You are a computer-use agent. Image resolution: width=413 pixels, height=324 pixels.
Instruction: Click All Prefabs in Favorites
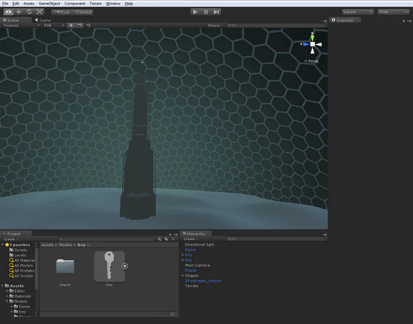[24, 271]
